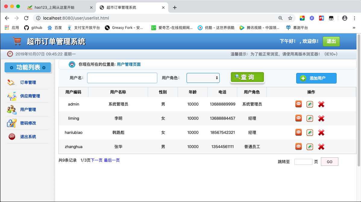
Task: Click the shopping cart logo
Action: [17, 41]
